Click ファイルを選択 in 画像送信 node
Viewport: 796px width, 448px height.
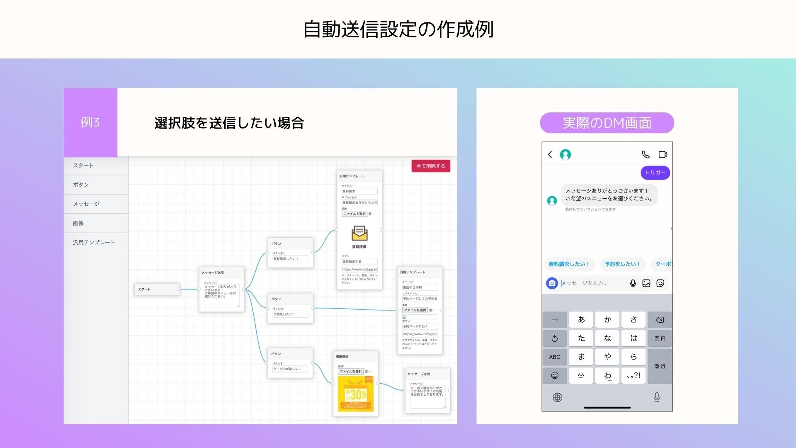coord(351,371)
